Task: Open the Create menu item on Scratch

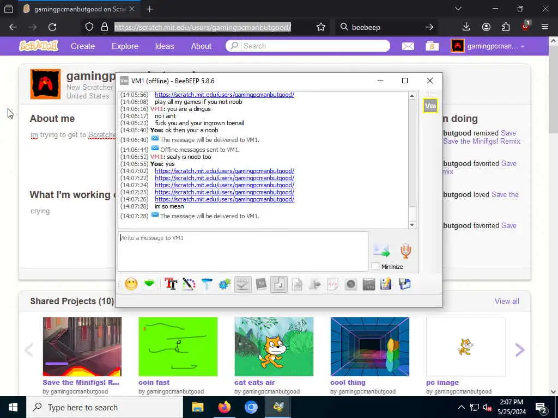Action: click(x=83, y=46)
